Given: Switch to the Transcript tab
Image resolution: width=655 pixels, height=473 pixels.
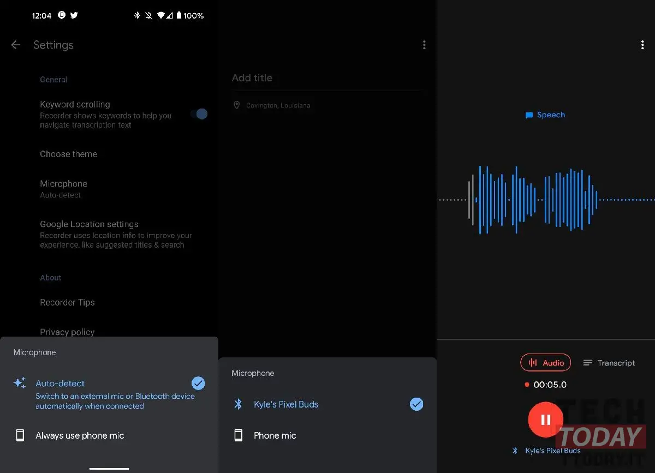Looking at the screenshot, I should (609, 363).
